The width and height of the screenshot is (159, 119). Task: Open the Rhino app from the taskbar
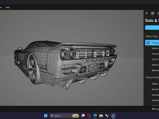(x=107, y=116)
